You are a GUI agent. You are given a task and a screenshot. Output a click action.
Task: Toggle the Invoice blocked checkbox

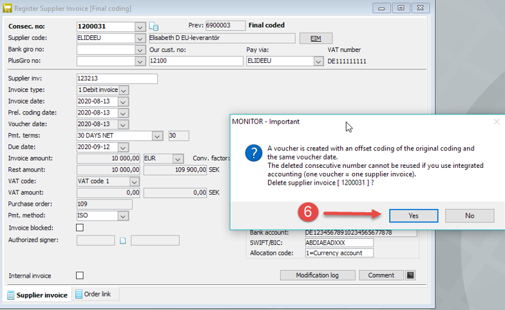pyautogui.click(x=80, y=228)
